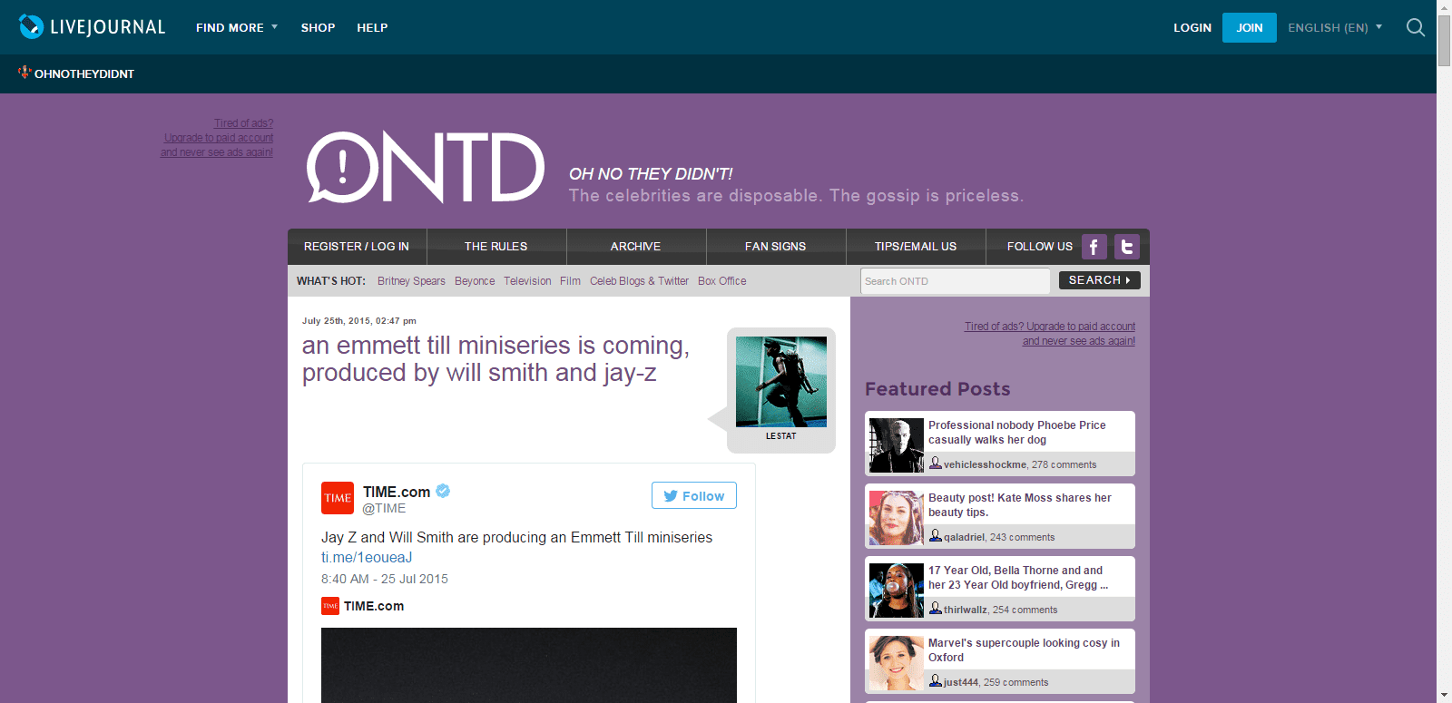Click Celeb Blogs & Twitter topic
The image size is (1452, 703).
[639, 281]
